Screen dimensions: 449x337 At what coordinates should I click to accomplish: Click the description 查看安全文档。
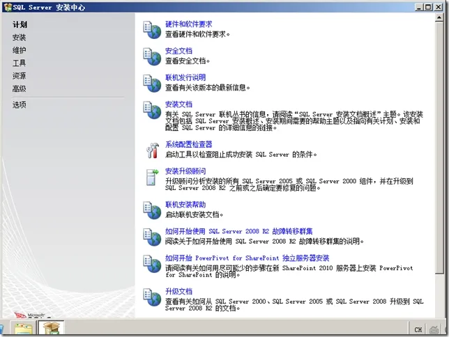point(188,61)
